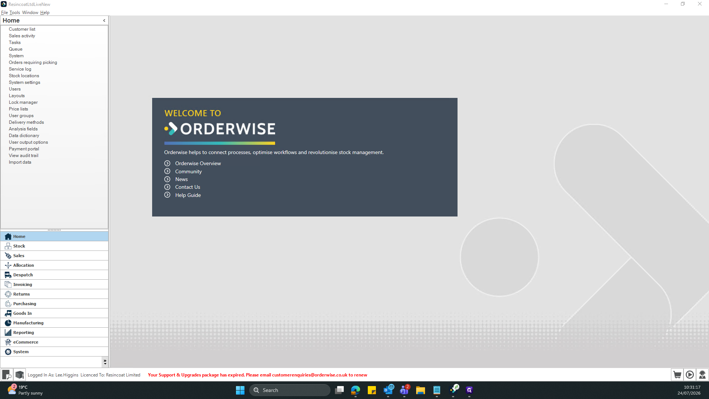Open the Help Guide link
The image size is (709, 399).
[x=188, y=195]
